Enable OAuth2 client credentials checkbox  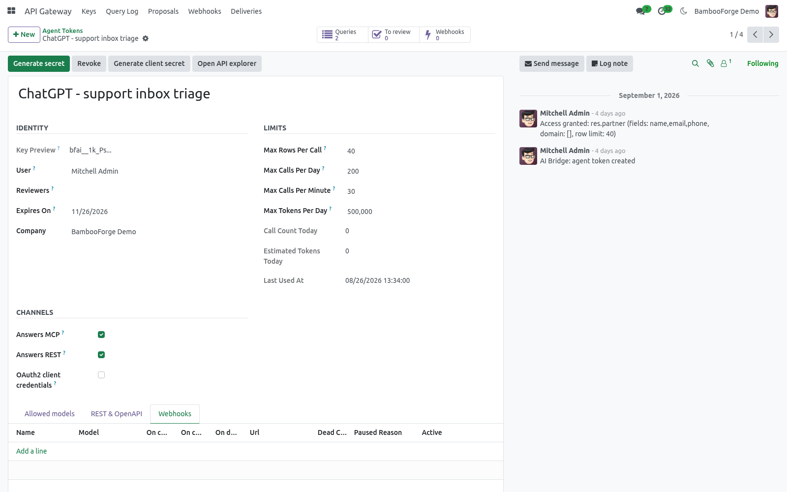(101, 375)
